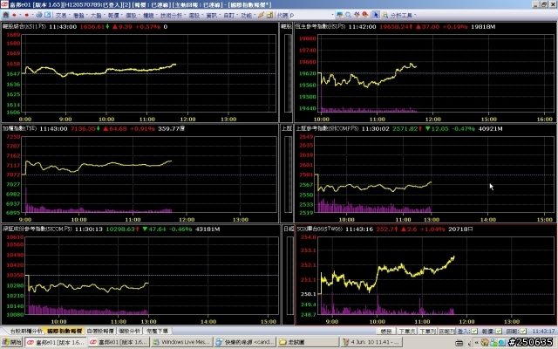Open the 大盤 menu
Viewport: 558px width, 349px height.
97,16
